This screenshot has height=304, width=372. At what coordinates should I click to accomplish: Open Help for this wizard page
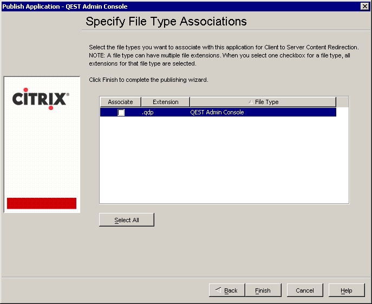pos(346,290)
